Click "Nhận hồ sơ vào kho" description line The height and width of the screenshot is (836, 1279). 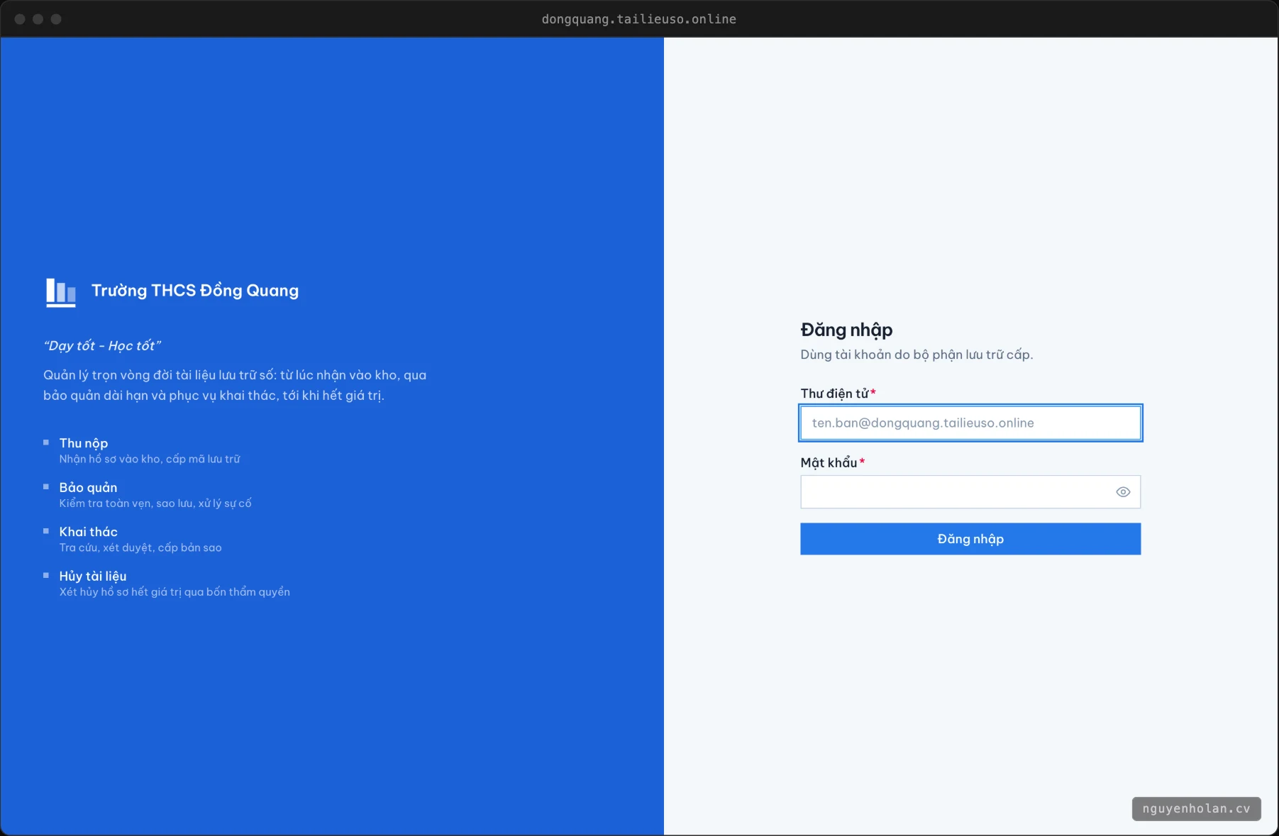coord(150,459)
